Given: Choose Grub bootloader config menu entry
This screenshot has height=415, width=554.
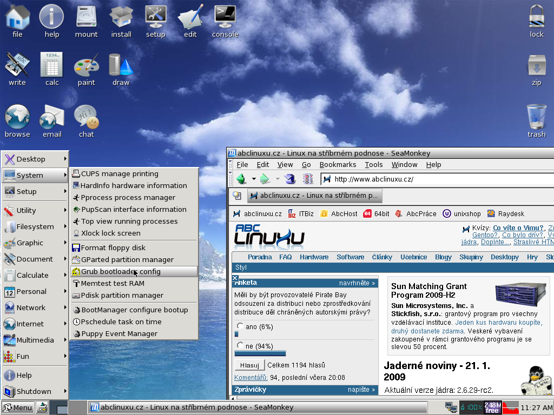Looking at the screenshot, I should [x=134, y=271].
